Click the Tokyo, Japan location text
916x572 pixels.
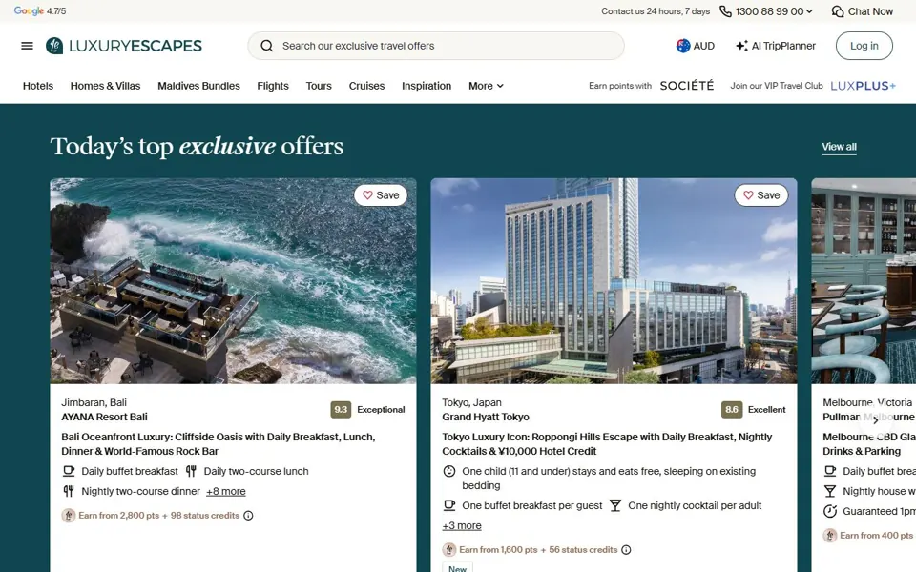pos(471,402)
